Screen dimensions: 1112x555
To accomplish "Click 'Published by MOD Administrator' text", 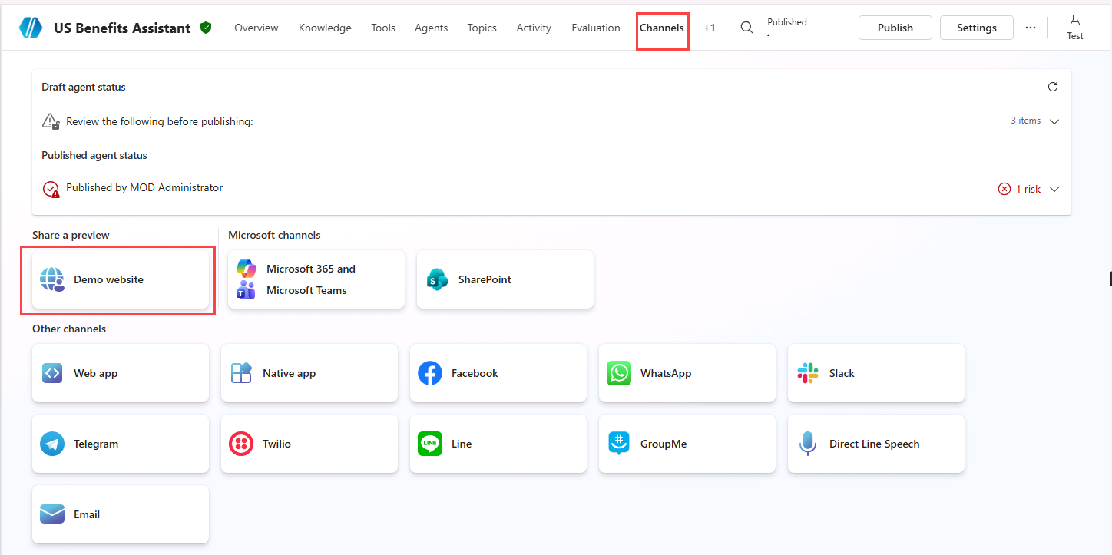I will (x=144, y=187).
